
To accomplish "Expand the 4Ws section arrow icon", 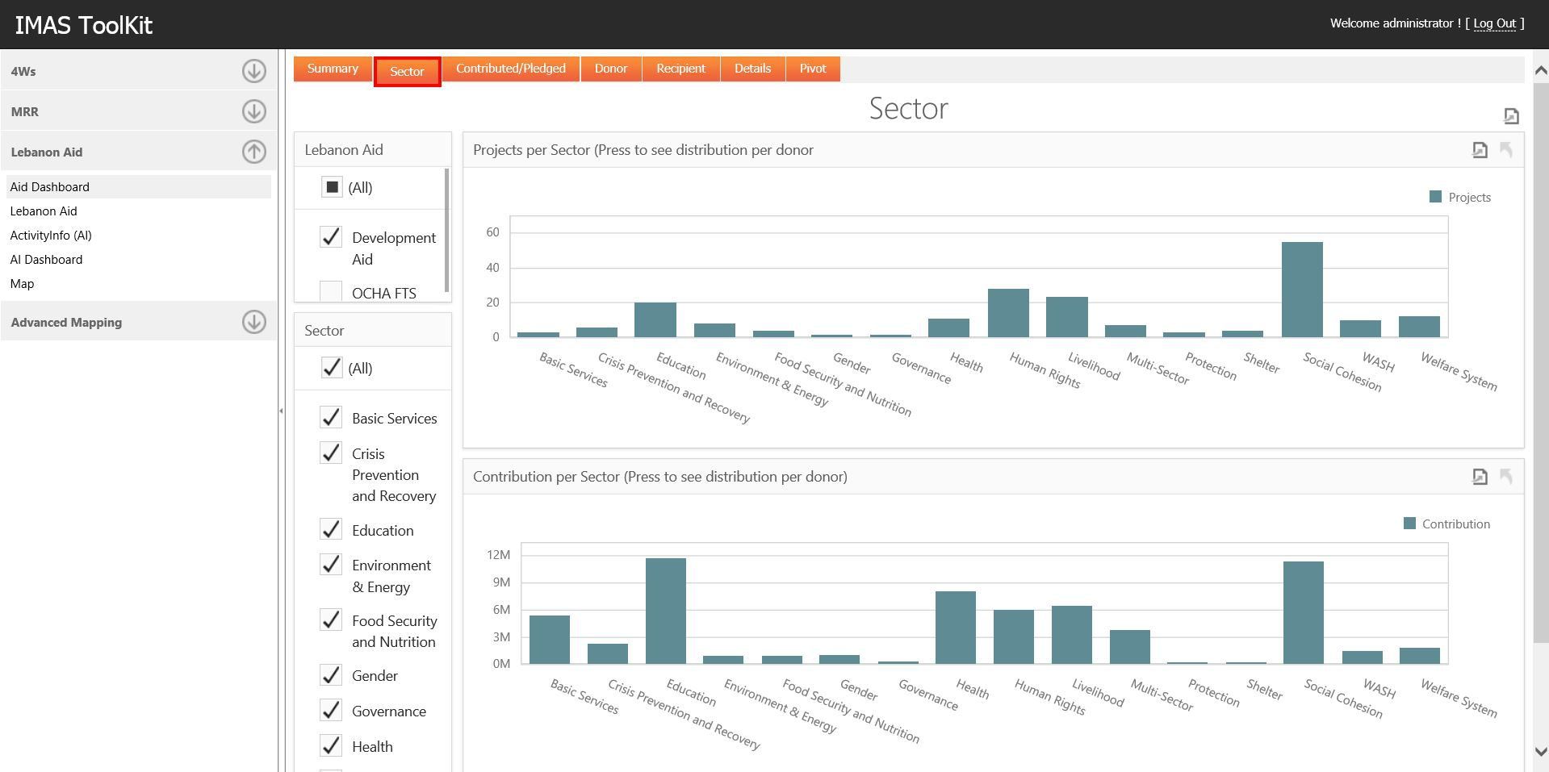I will coord(253,71).
